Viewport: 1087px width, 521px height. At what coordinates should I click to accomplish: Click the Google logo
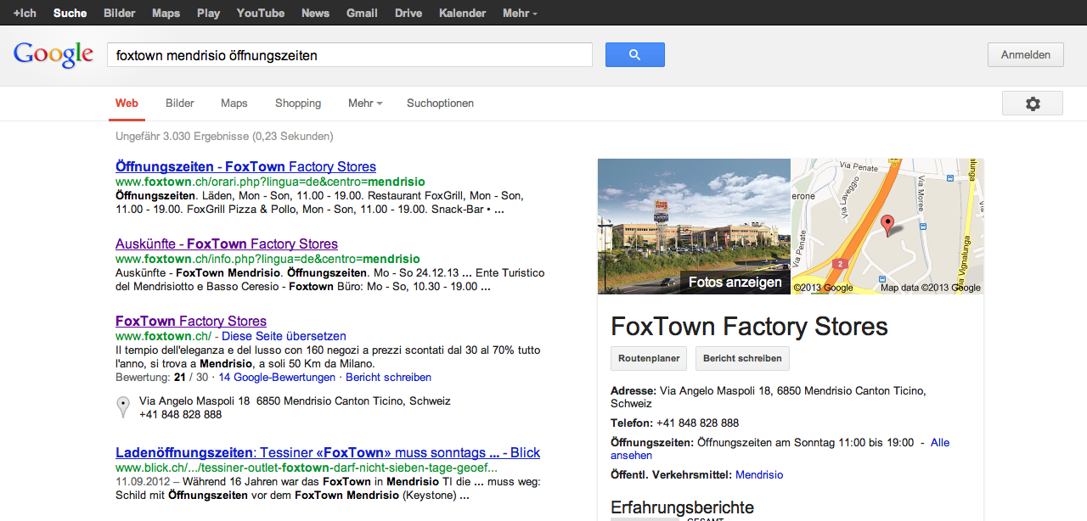tap(54, 55)
